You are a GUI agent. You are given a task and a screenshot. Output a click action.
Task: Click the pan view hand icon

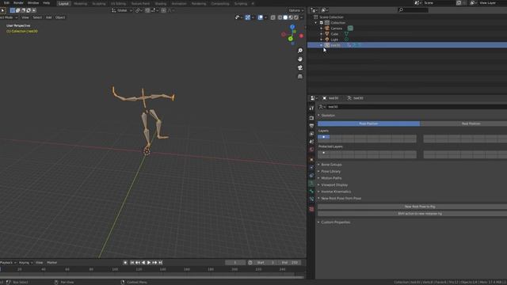click(300, 59)
